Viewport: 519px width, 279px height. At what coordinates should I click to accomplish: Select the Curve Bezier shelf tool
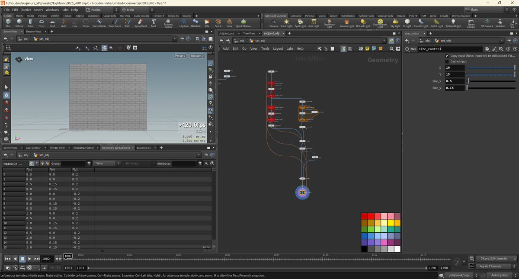99,23
